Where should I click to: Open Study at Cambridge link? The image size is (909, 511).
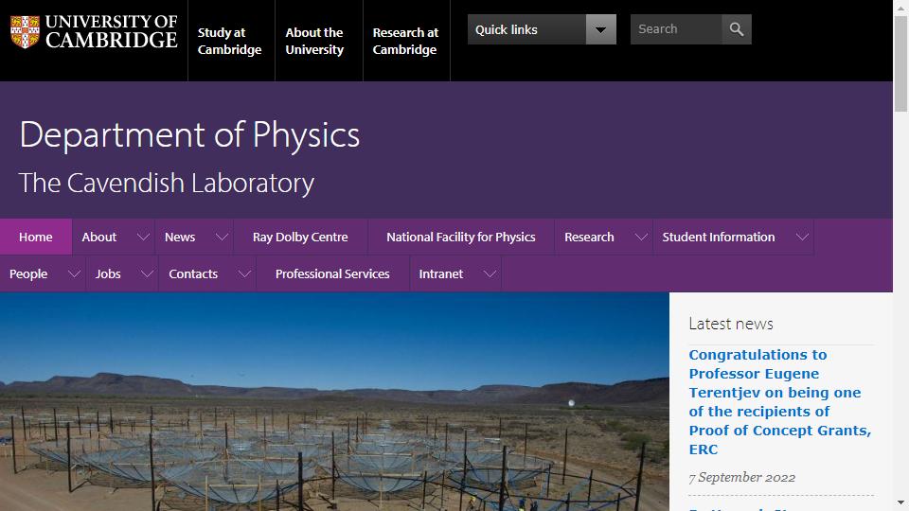229,41
